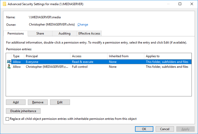The width and height of the screenshot is (198, 134).
Task: Click the Applies to column header
Action: pos(168,56)
